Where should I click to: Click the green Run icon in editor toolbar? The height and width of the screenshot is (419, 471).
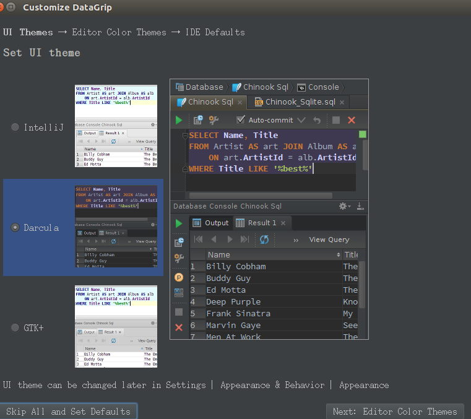[x=179, y=120]
